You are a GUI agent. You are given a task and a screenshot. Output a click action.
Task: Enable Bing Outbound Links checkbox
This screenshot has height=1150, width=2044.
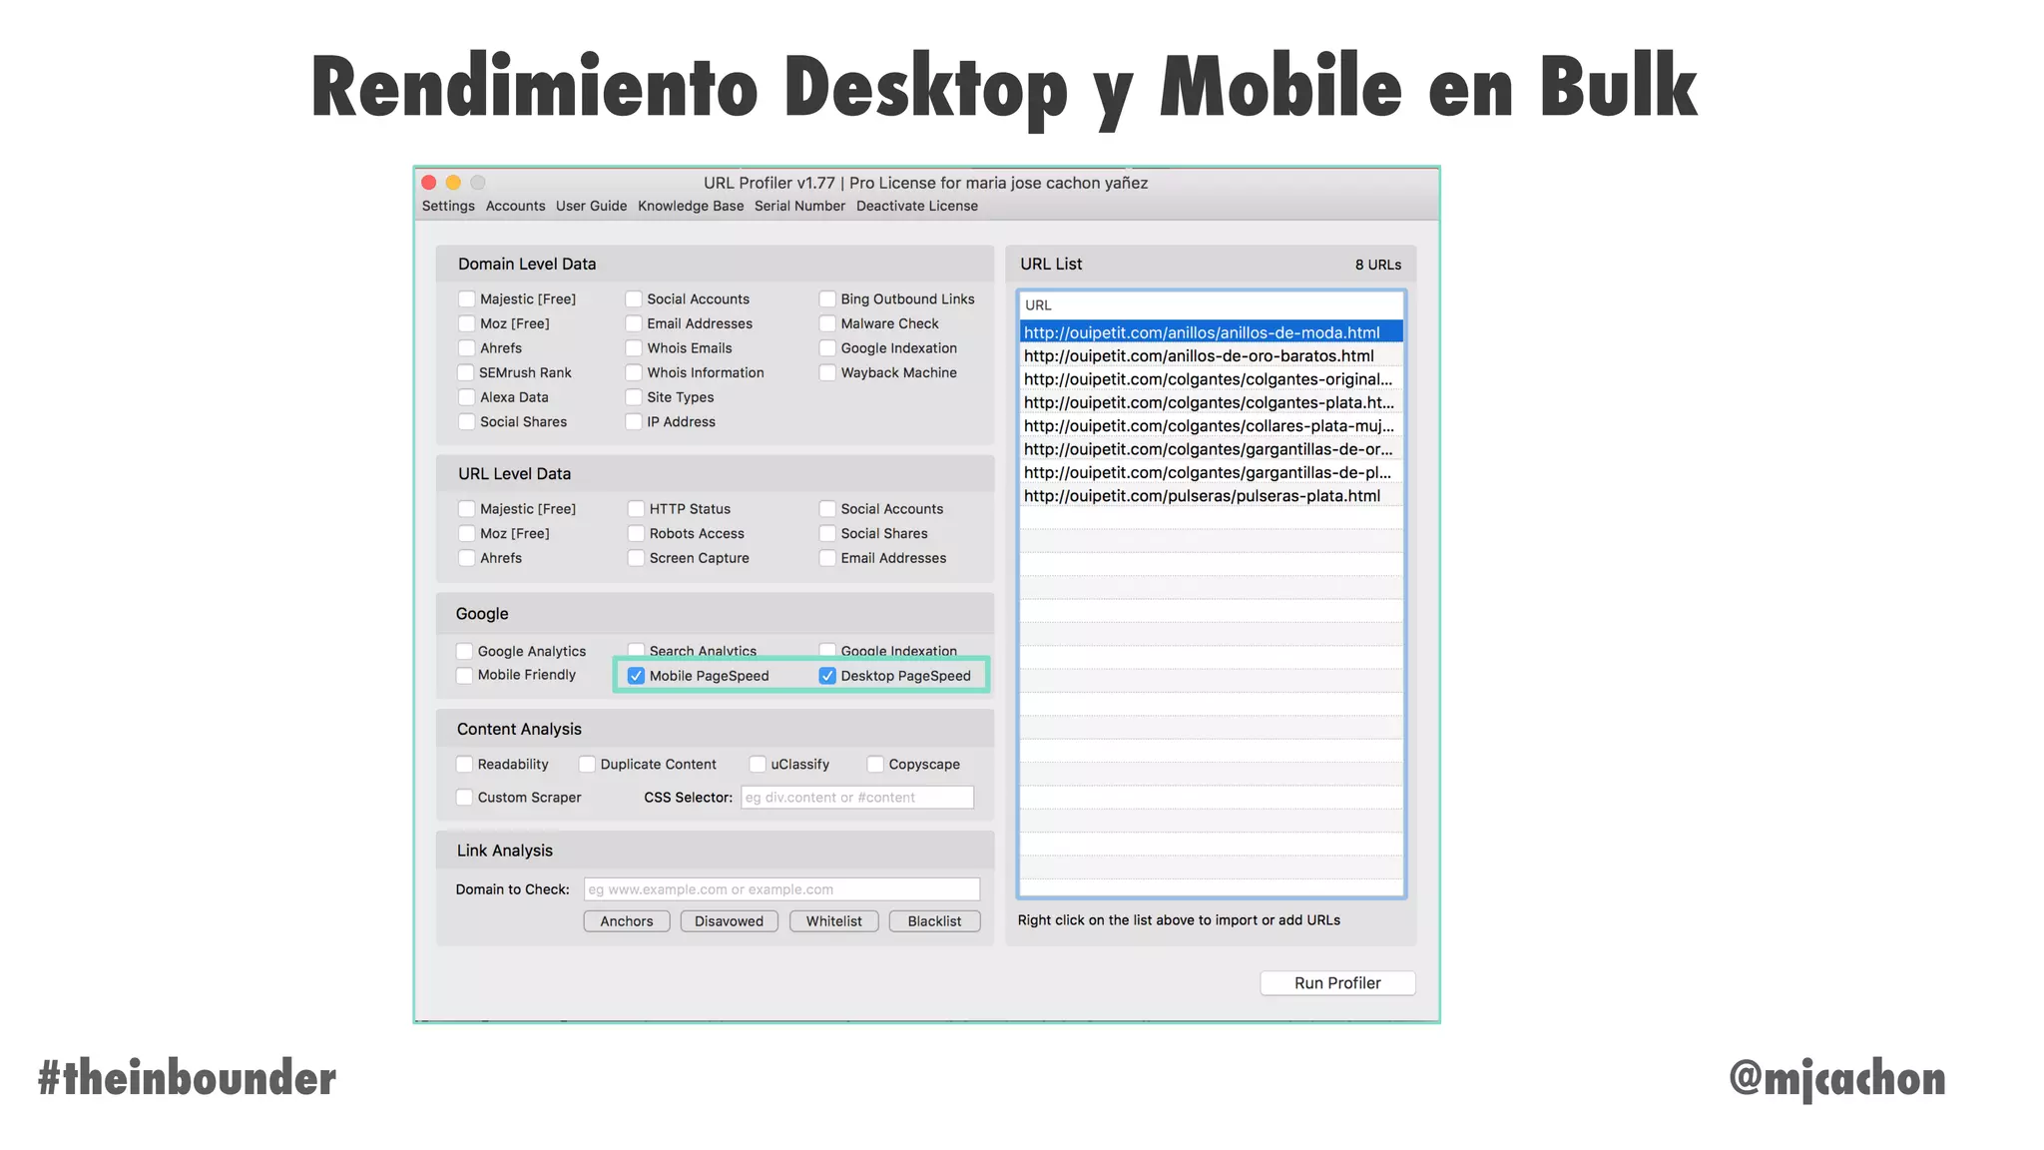pos(827,298)
